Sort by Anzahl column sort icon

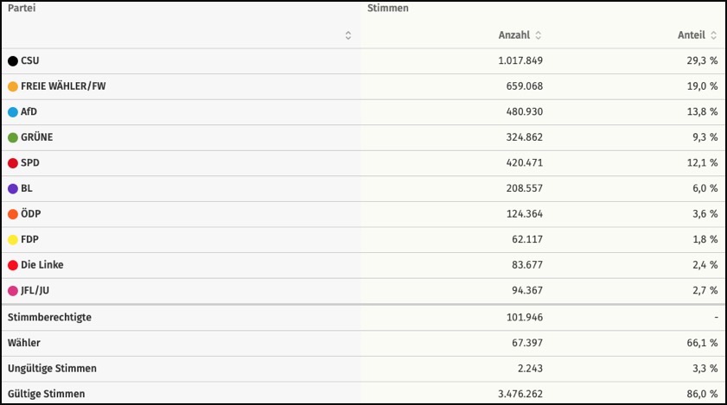coord(539,35)
